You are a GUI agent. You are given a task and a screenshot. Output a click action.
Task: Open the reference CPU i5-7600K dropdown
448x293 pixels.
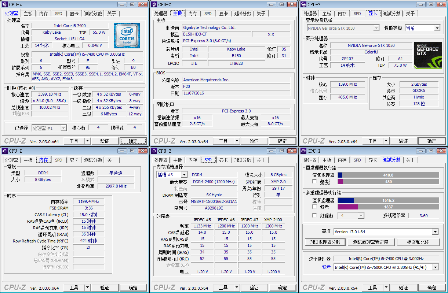435,267
